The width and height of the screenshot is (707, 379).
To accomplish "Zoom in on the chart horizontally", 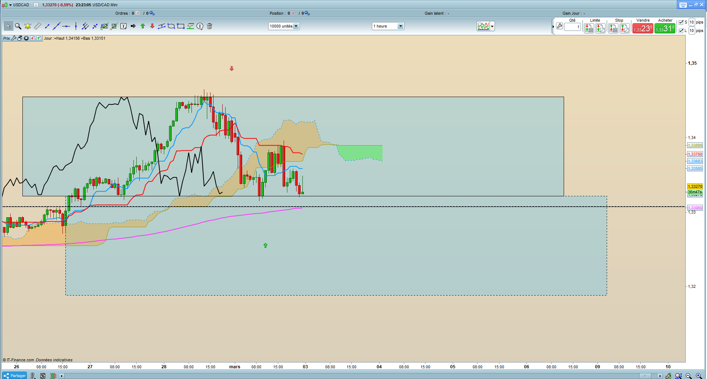I will coord(699,376).
